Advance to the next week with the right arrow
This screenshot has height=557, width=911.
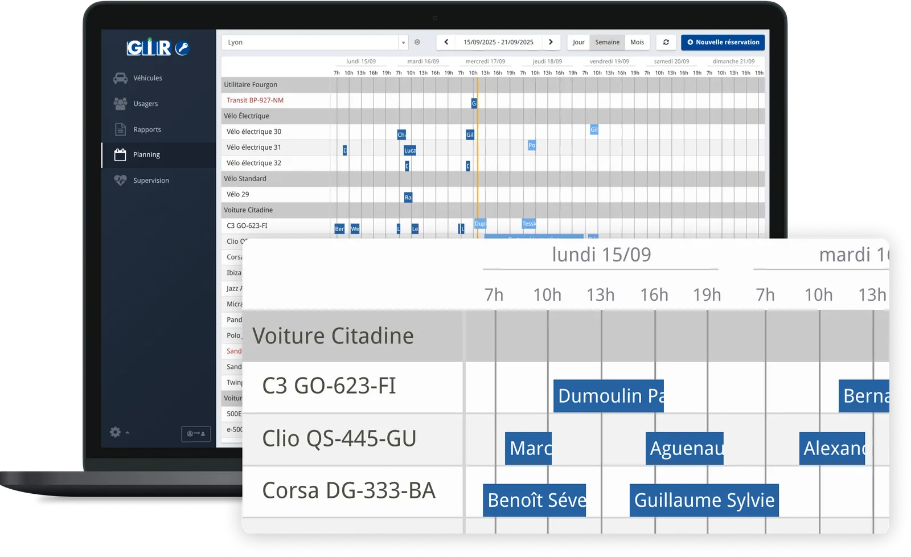(551, 42)
